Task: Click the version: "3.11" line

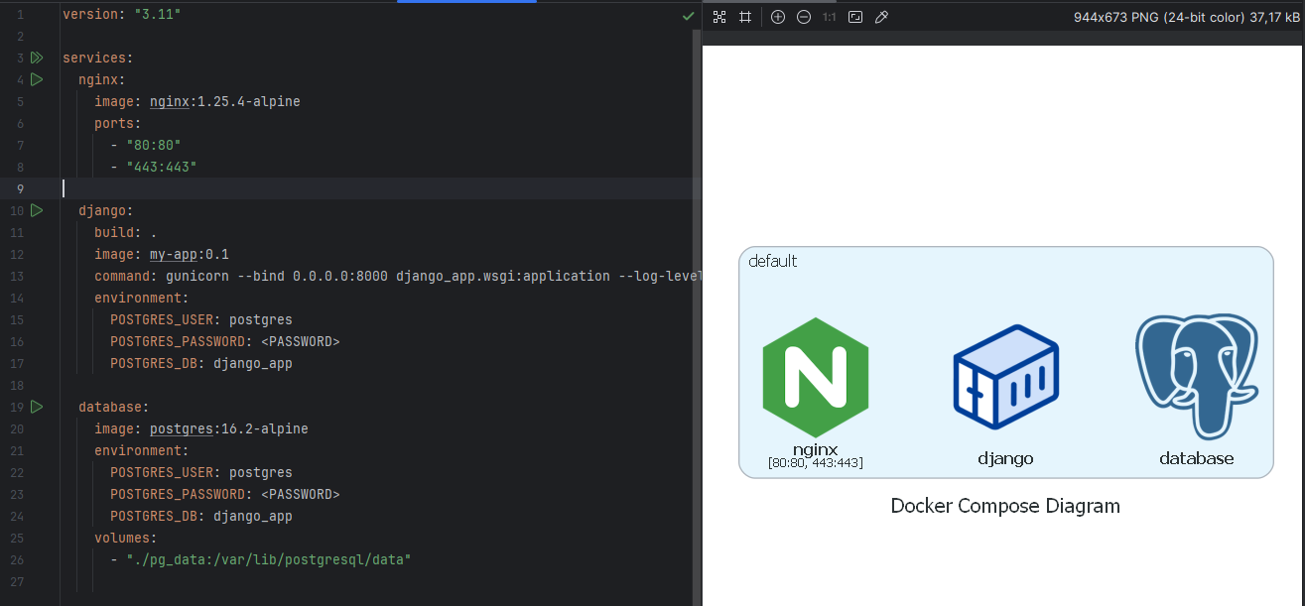Action: 122,14
